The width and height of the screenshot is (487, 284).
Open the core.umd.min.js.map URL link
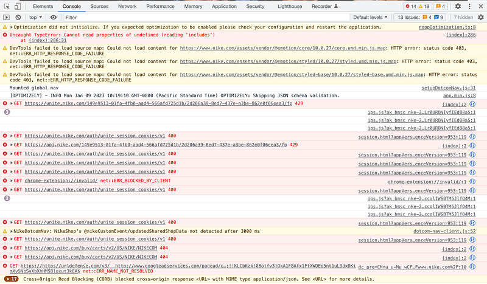283,48
